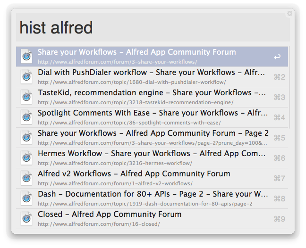Screen dimensions: 306x248
Task: Click the 'hist alfred' search field
Action: 153,27
